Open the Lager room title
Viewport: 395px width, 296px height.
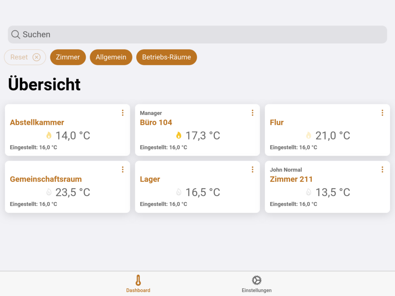tap(150, 179)
